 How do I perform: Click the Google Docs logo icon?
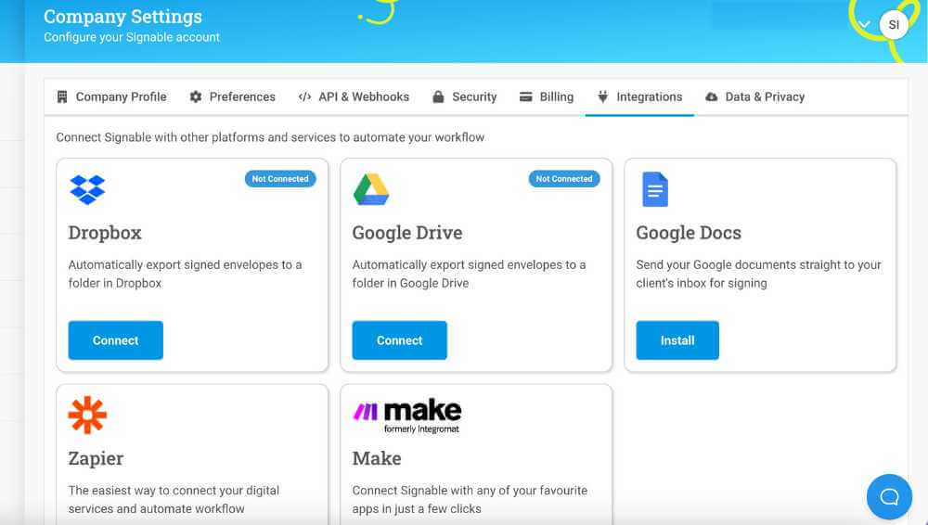click(655, 189)
